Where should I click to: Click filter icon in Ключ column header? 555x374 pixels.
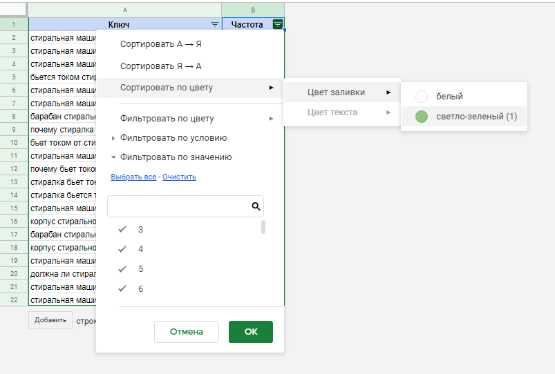point(215,24)
